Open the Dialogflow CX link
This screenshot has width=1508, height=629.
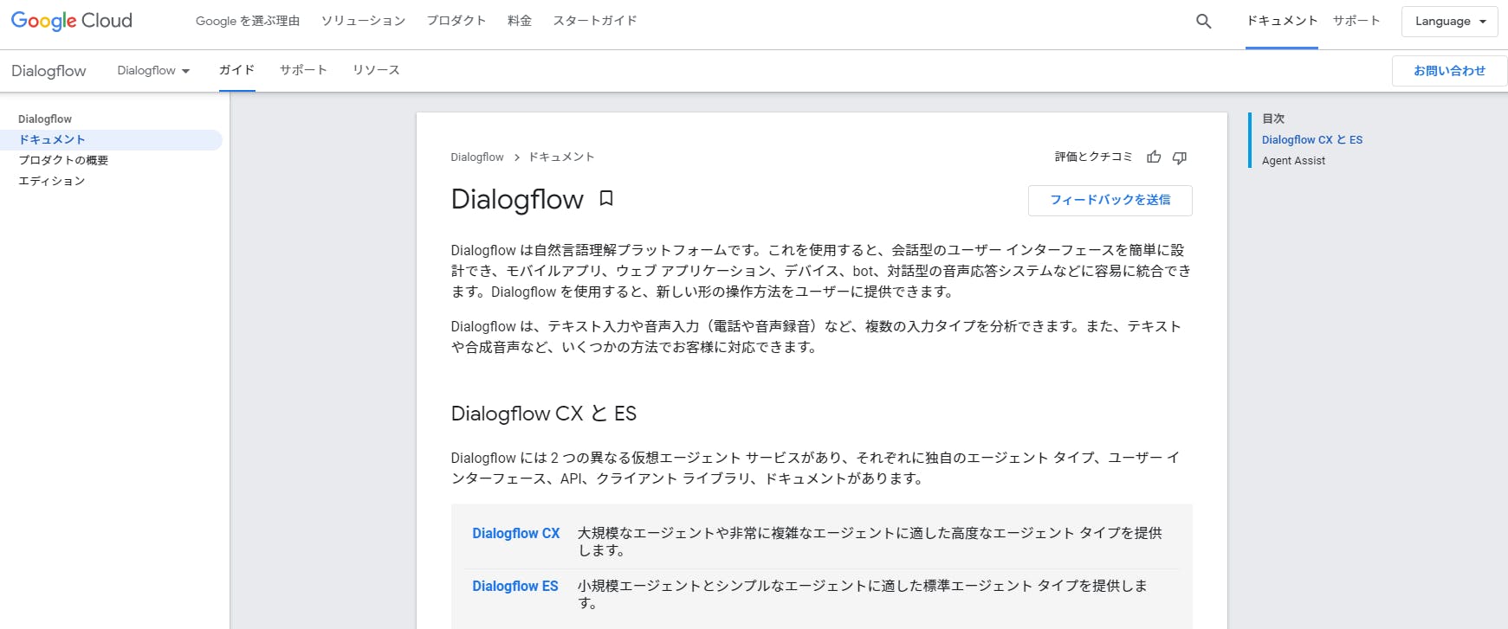point(515,534)
